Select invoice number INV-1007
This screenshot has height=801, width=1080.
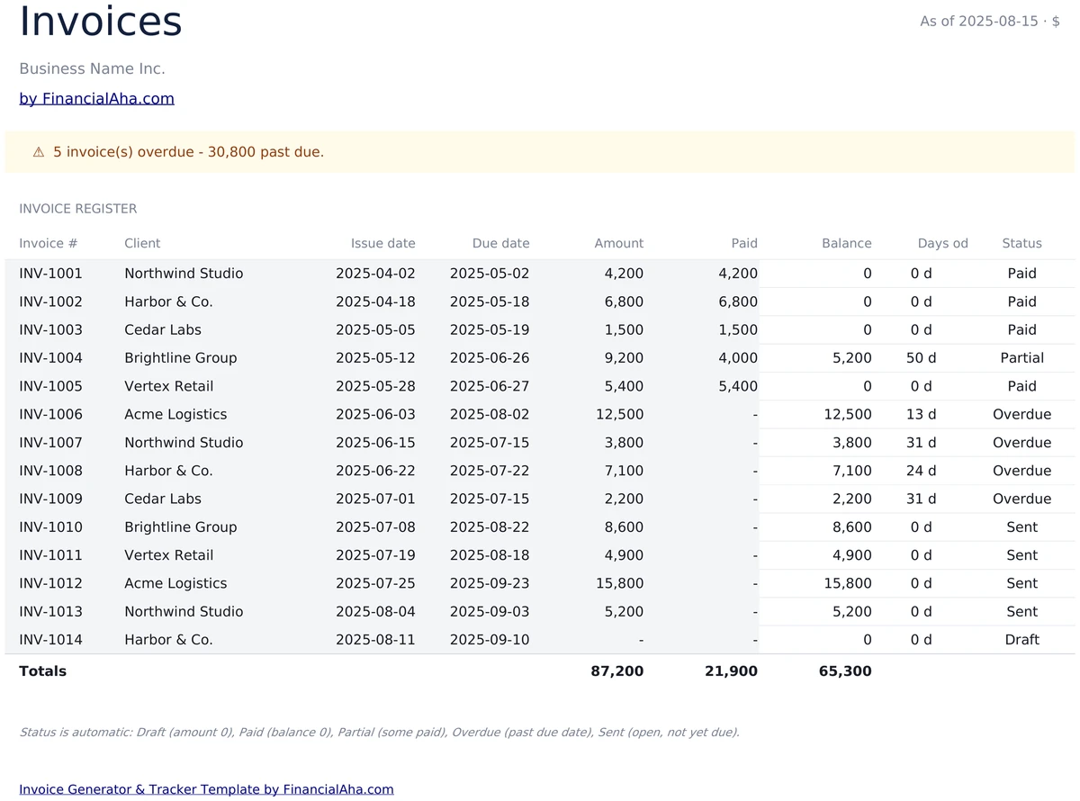click(x=50, y=443)
